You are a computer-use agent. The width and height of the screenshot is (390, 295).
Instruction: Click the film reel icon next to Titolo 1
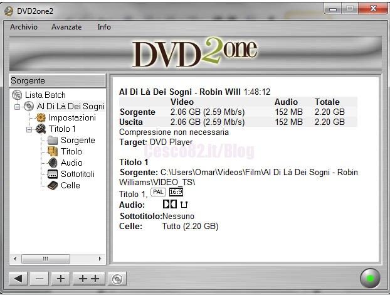coord(41,129)
